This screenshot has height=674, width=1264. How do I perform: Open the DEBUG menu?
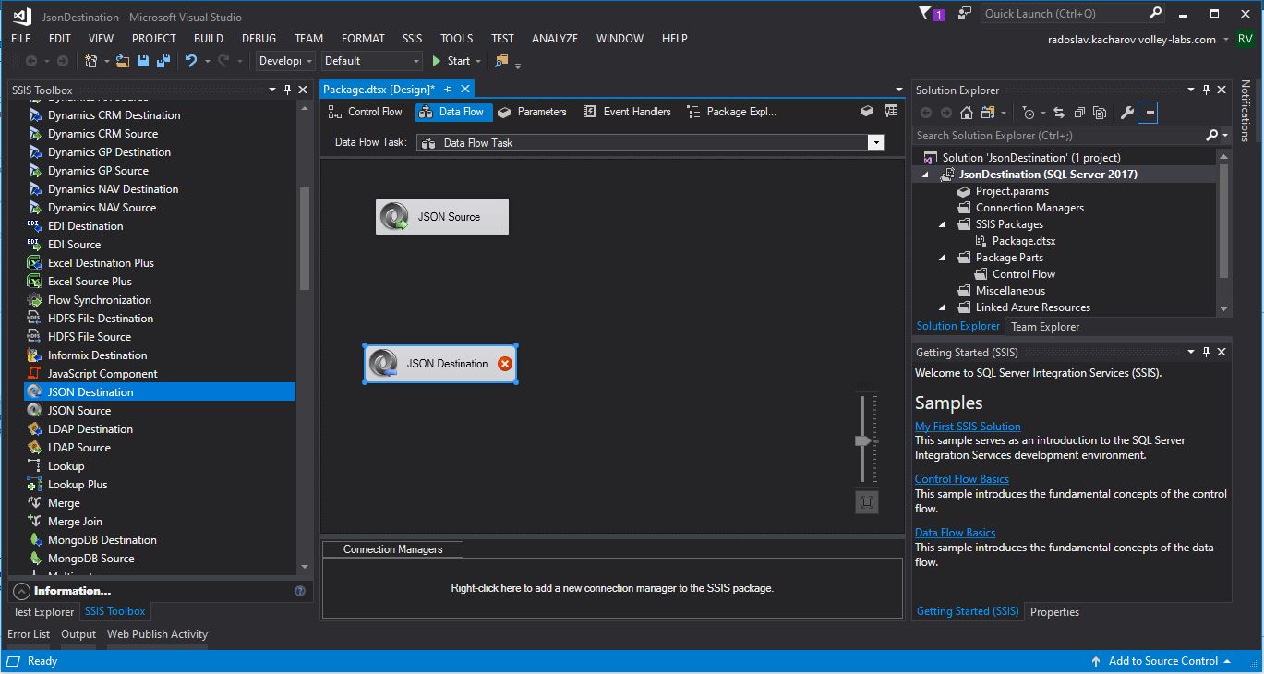(x=259, y=39)
